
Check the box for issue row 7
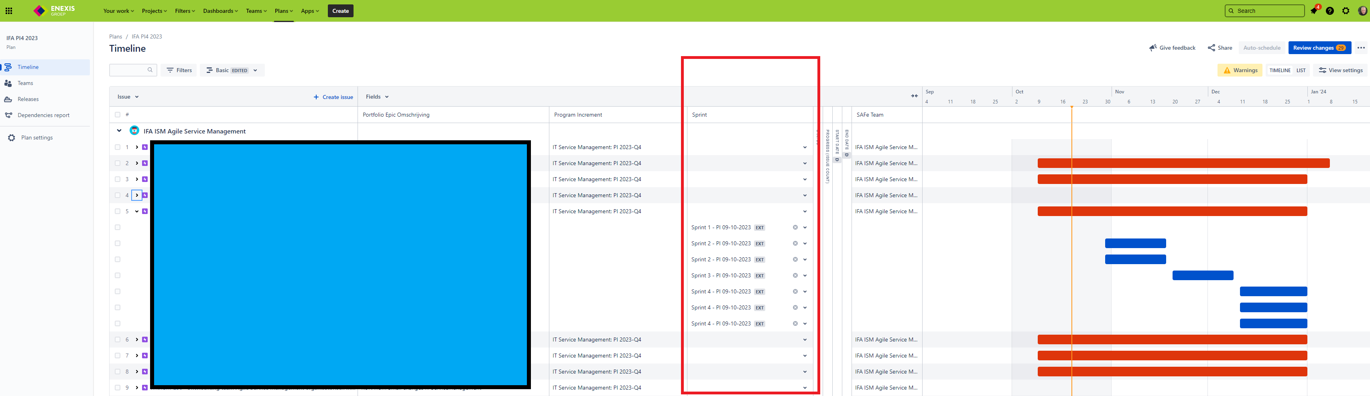[x=118, y=356]
